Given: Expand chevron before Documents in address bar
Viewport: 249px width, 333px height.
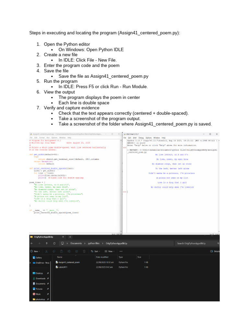Looking at the screenshot, I should pyautogui.click(x=67, y=243).
